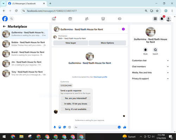
Task: Go back from Marketplace chats
Action: pos(4,27)
